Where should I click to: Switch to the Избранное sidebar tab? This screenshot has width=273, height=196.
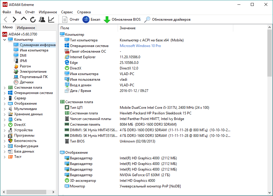pos(26,27)
